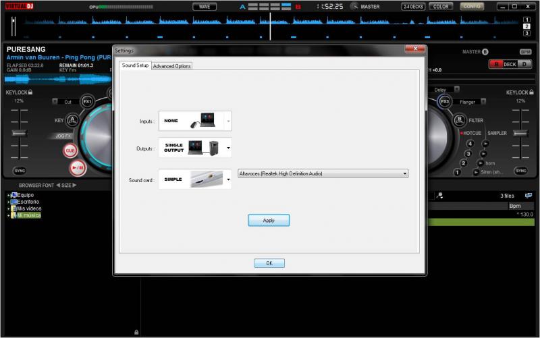Click the SAMPLER label on right deck
The height and width of the screenshot is (338, 540).
coord(497,133)
